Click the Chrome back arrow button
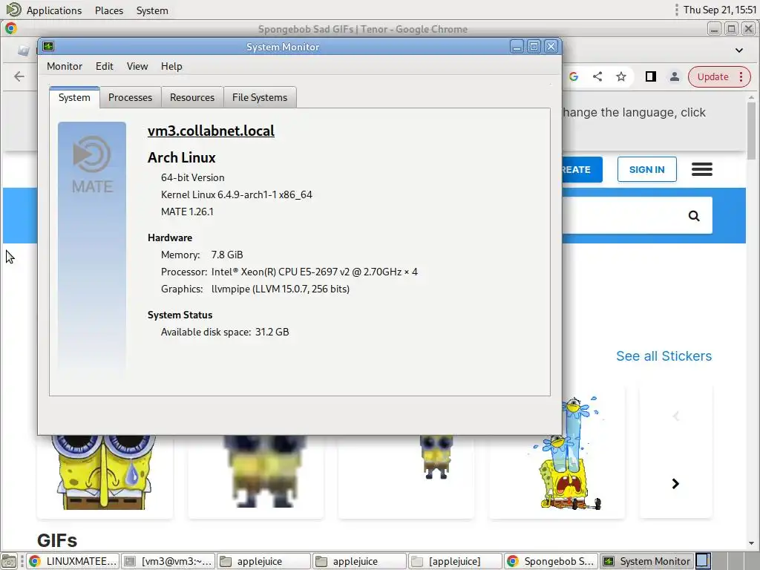The image size is (760, 570). coord(19,76)
